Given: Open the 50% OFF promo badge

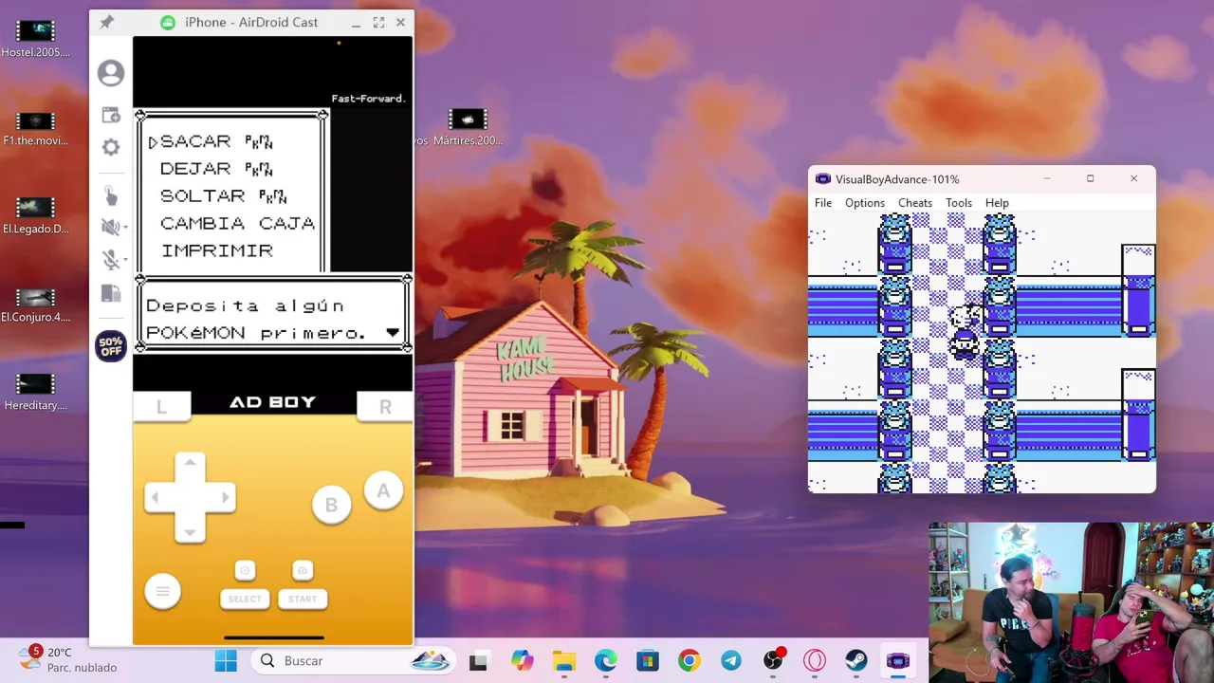Looking at the screenshot, I should point(111,346).
